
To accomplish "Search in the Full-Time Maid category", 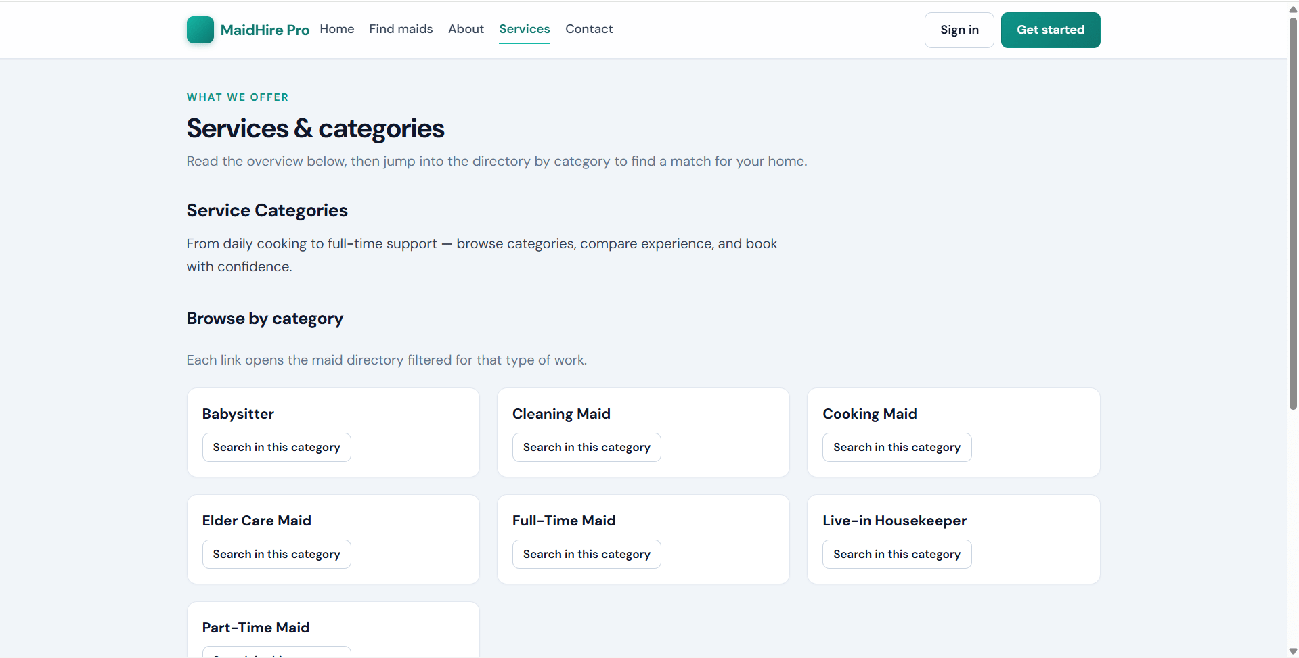I will 586,554.
